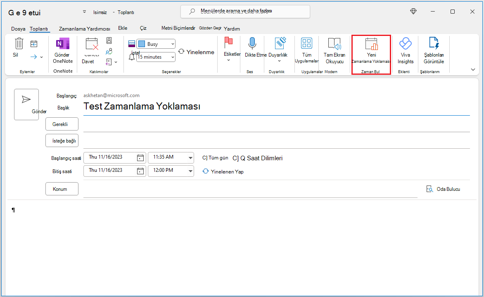This screenshot has height=297, width=484.
Task: Click the Başlık title field
Action: pyautogui.click(x=277, y=107)
